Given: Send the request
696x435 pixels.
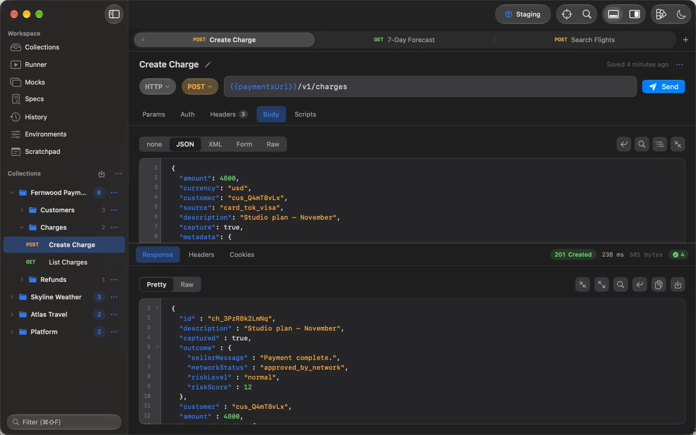Looking at the screenshot, I should pos(663,87).
